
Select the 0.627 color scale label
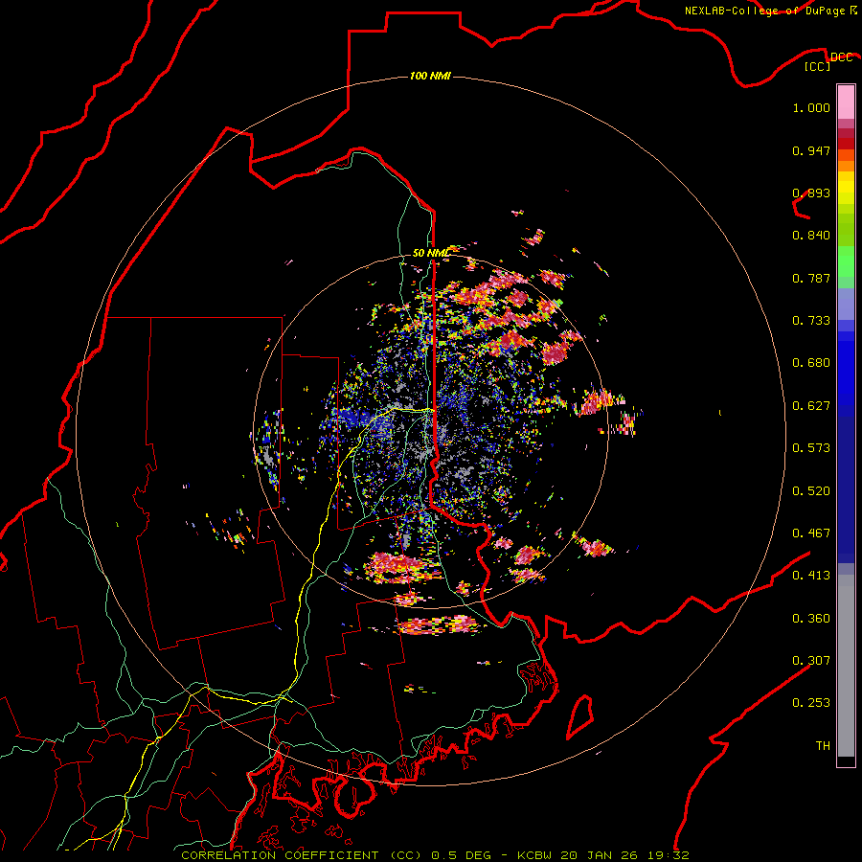[811, 406]
